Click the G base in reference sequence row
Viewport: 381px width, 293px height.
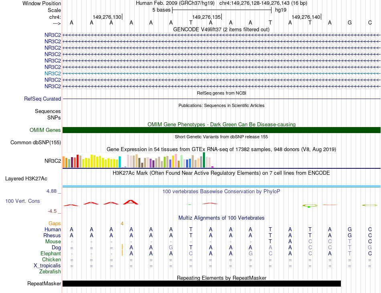[x=350, y=22]
